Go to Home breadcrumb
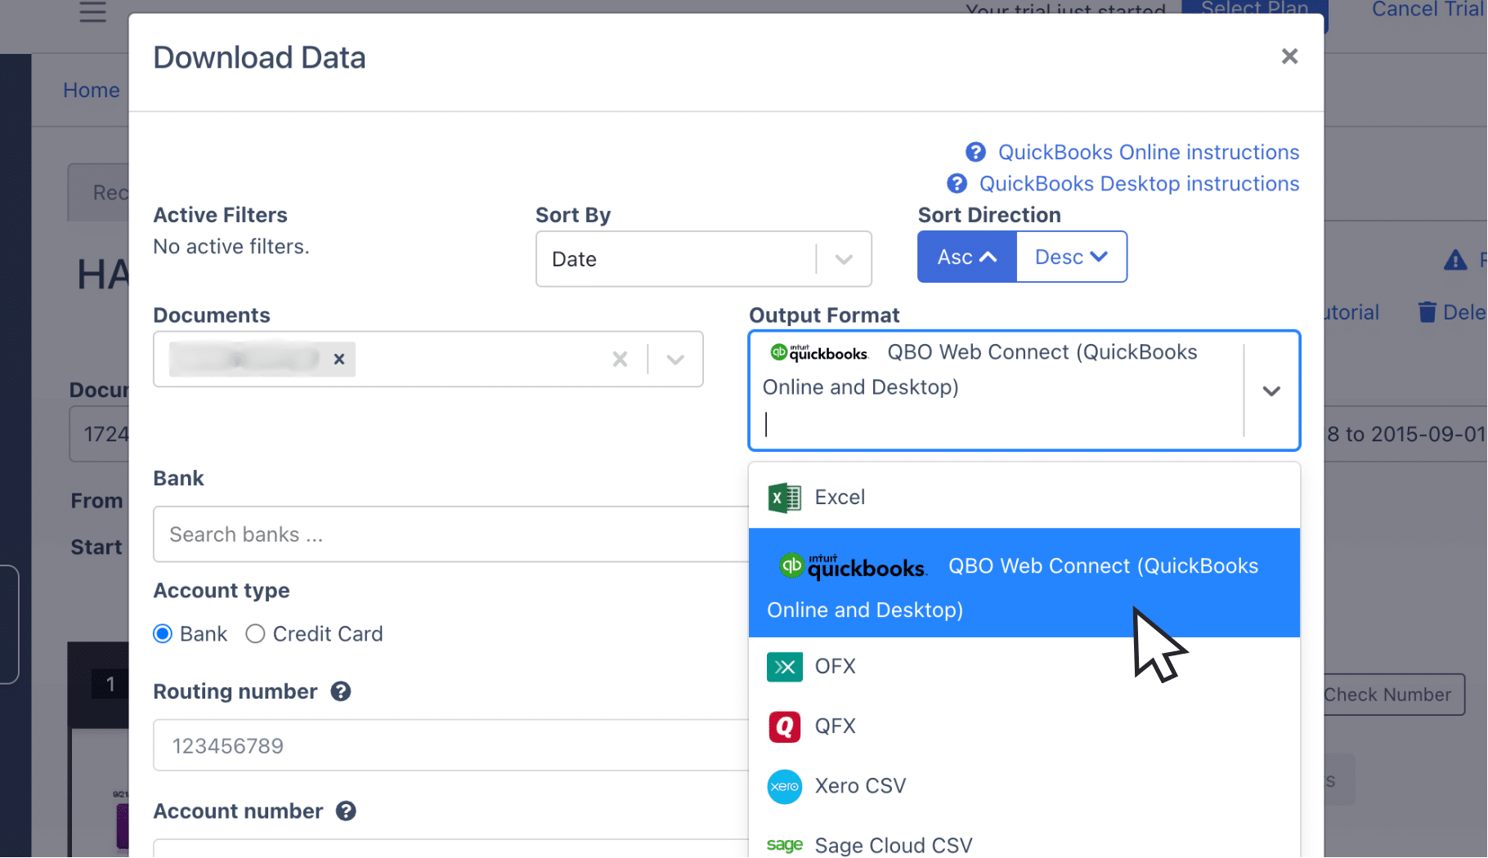This screenshot has height=858, width=1488. click(x=91, y=90)
